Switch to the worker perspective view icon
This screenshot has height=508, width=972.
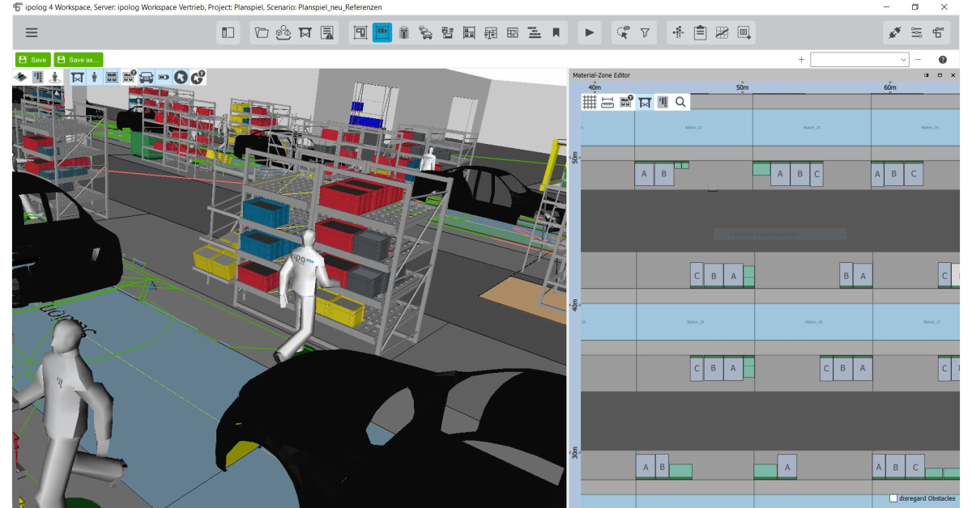click(54, 77)
